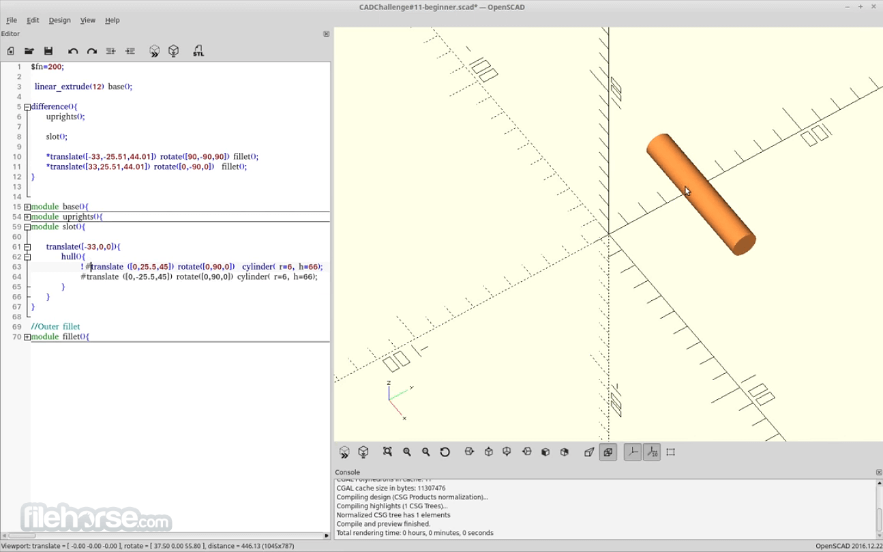
Task: Collapse the translate block at line 61
Action: 27,247
